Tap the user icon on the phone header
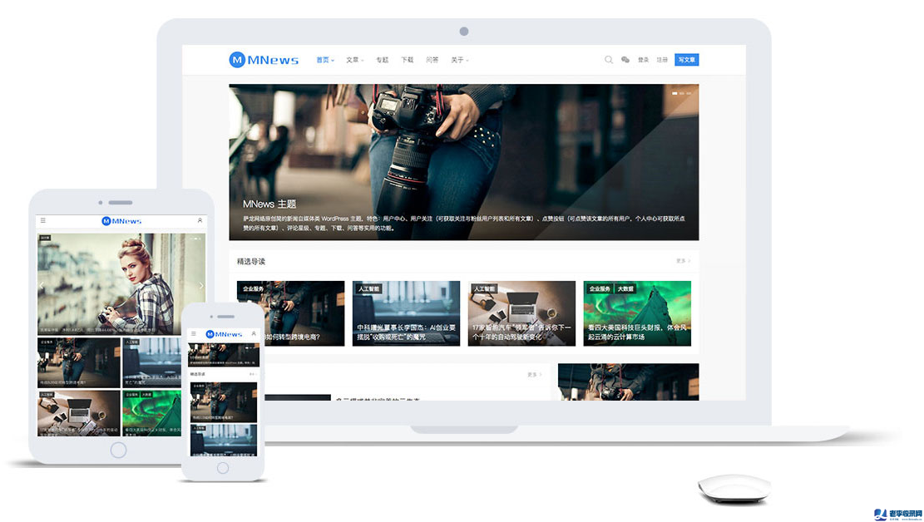Image resolution: width=924 pixels, height=522 pixels. 254,334
